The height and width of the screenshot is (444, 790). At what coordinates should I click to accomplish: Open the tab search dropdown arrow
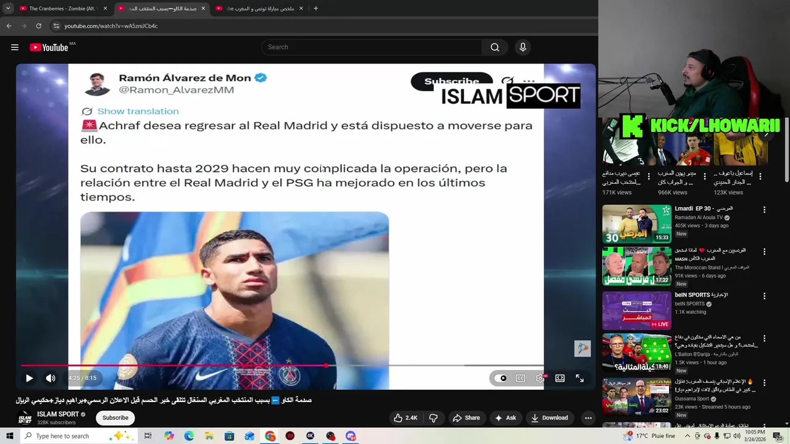coord(8,9)
